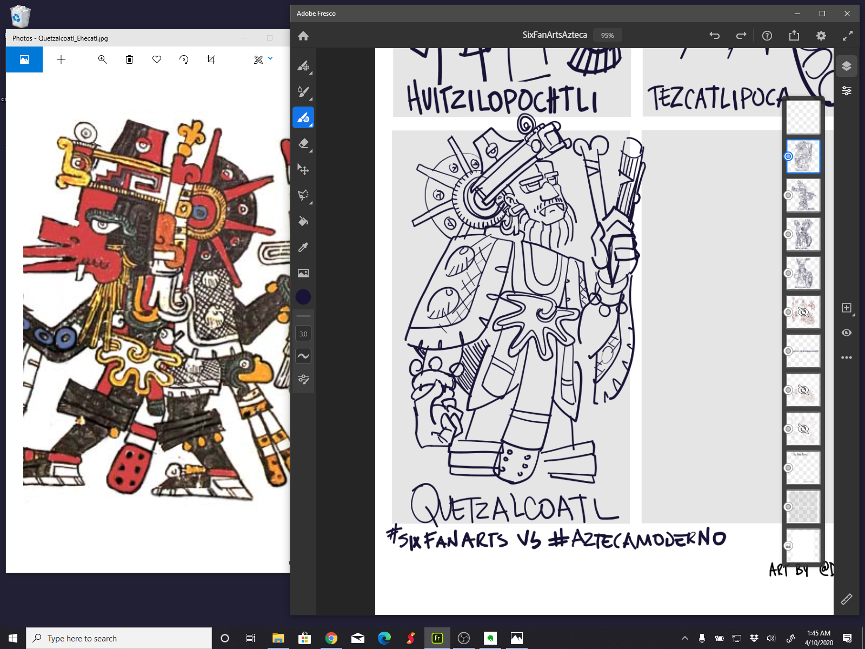Click Add to in Photos

[61, 59]
